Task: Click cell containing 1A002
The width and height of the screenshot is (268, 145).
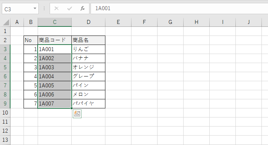Action: pos(55,58)
